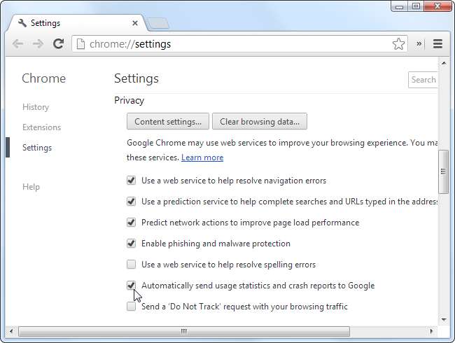Bookmark this page with the star icon
455x343 pixels.
(398, 44)
